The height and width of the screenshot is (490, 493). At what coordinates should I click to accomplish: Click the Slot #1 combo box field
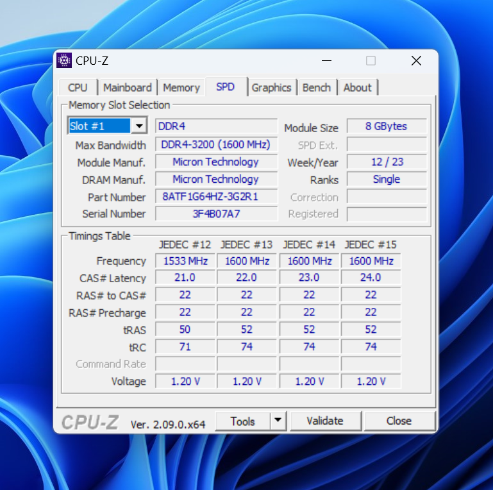[107, 126]
